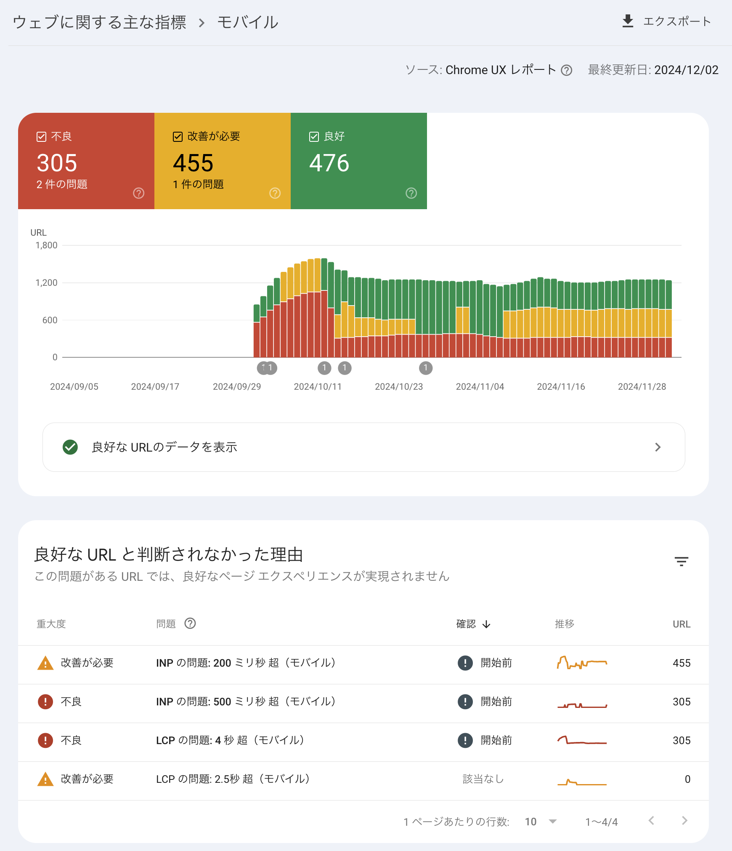Click red error icon in LCP 4 秒 row
732x851 pixels.
coord(45,740)
